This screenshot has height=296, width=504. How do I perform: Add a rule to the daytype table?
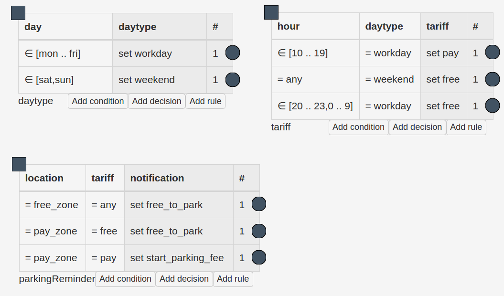(x=205, y=101)
